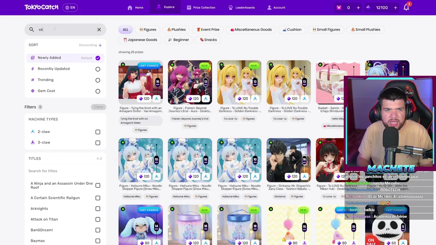Add tickets with the plus next to 0

pos(358,7)
